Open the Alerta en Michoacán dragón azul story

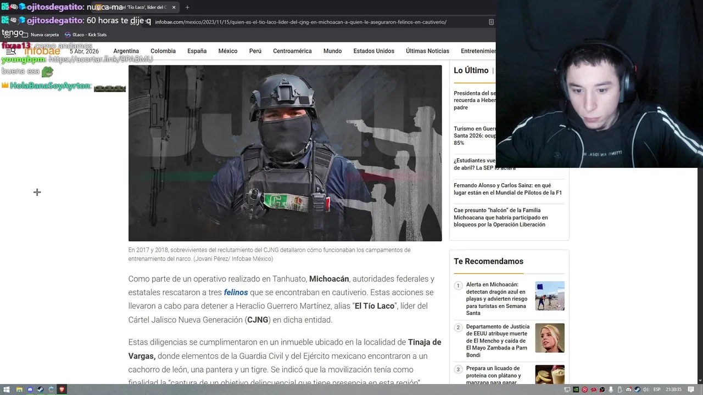point(497,298)
